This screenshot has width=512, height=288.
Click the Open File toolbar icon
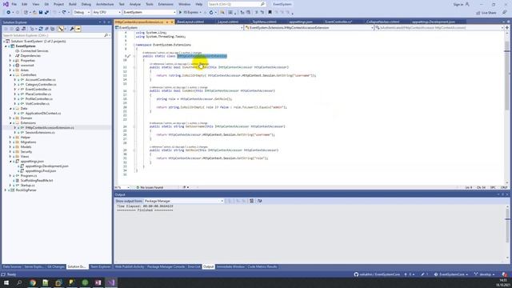coord(34,13)
